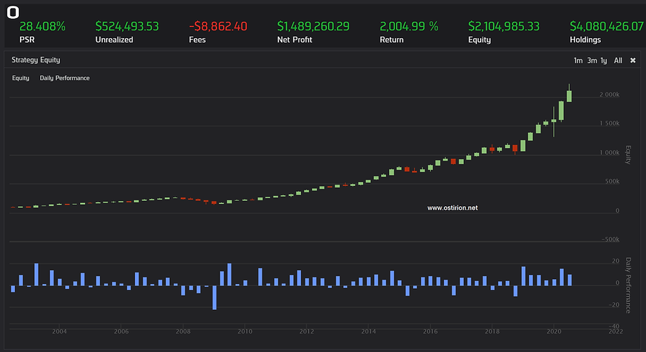Click the 2016 x-axis label
Screen dimensions: 646x352
coord(430,331)
